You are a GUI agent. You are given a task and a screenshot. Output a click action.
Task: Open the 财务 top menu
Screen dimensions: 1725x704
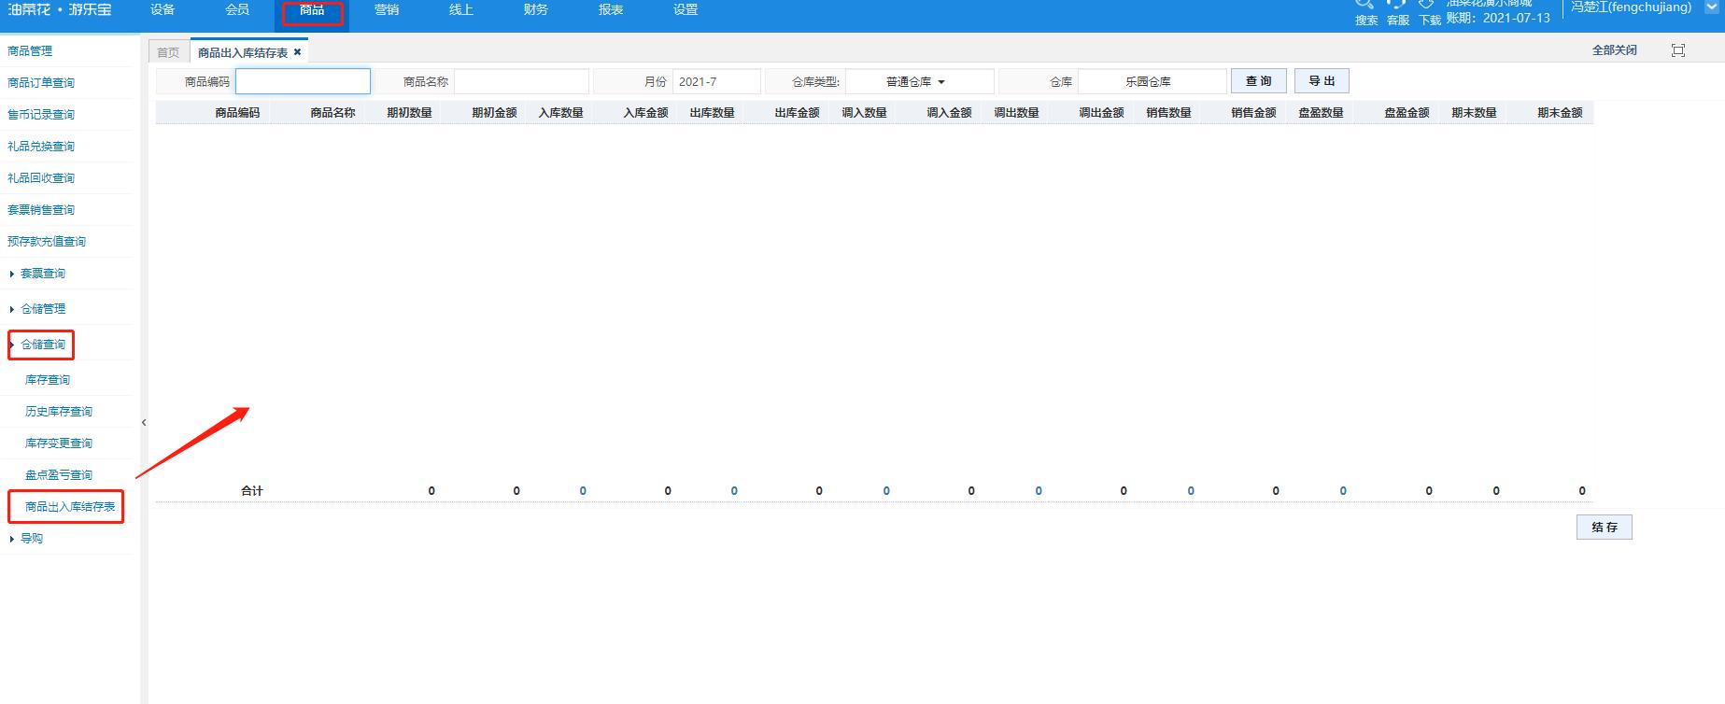click(536, 9)
